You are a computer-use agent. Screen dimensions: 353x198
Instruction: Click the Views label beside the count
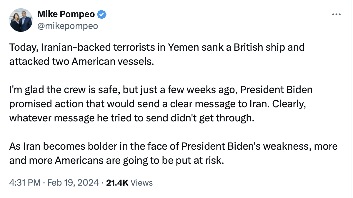pos(141,183)
